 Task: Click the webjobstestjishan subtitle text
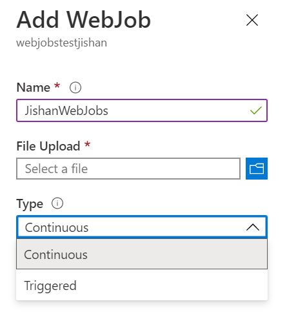point(61,43)
